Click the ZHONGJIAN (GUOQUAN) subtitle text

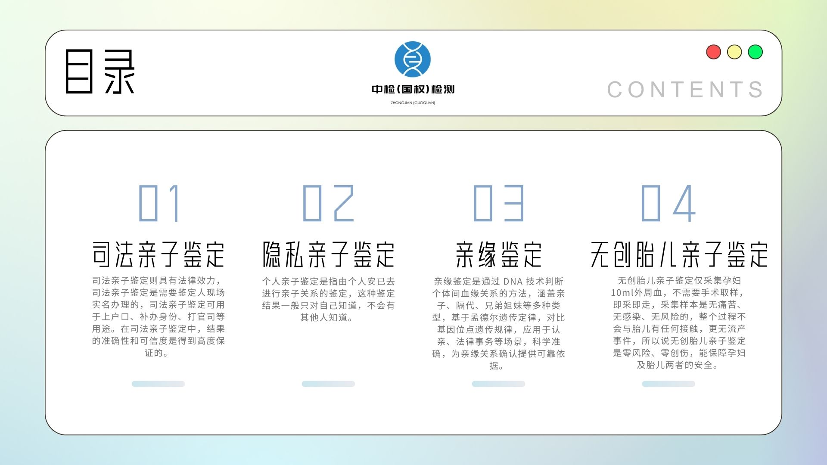click(413, 103)
